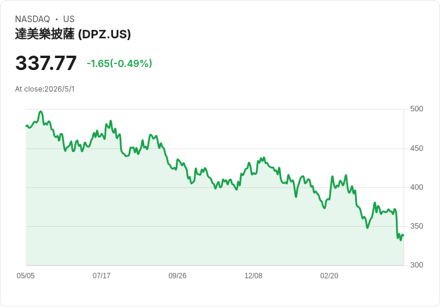440x307 pixels.
Task: Click the 500 y-axis price label
Action: point(417,109)
